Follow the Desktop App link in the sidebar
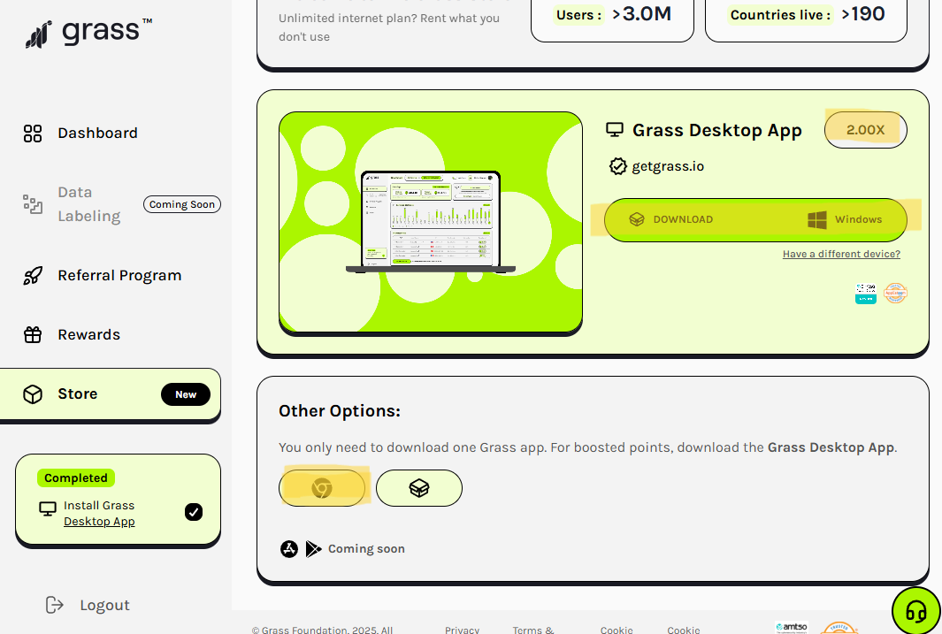This screenshot has height=634, width=942. coord(99,521)
